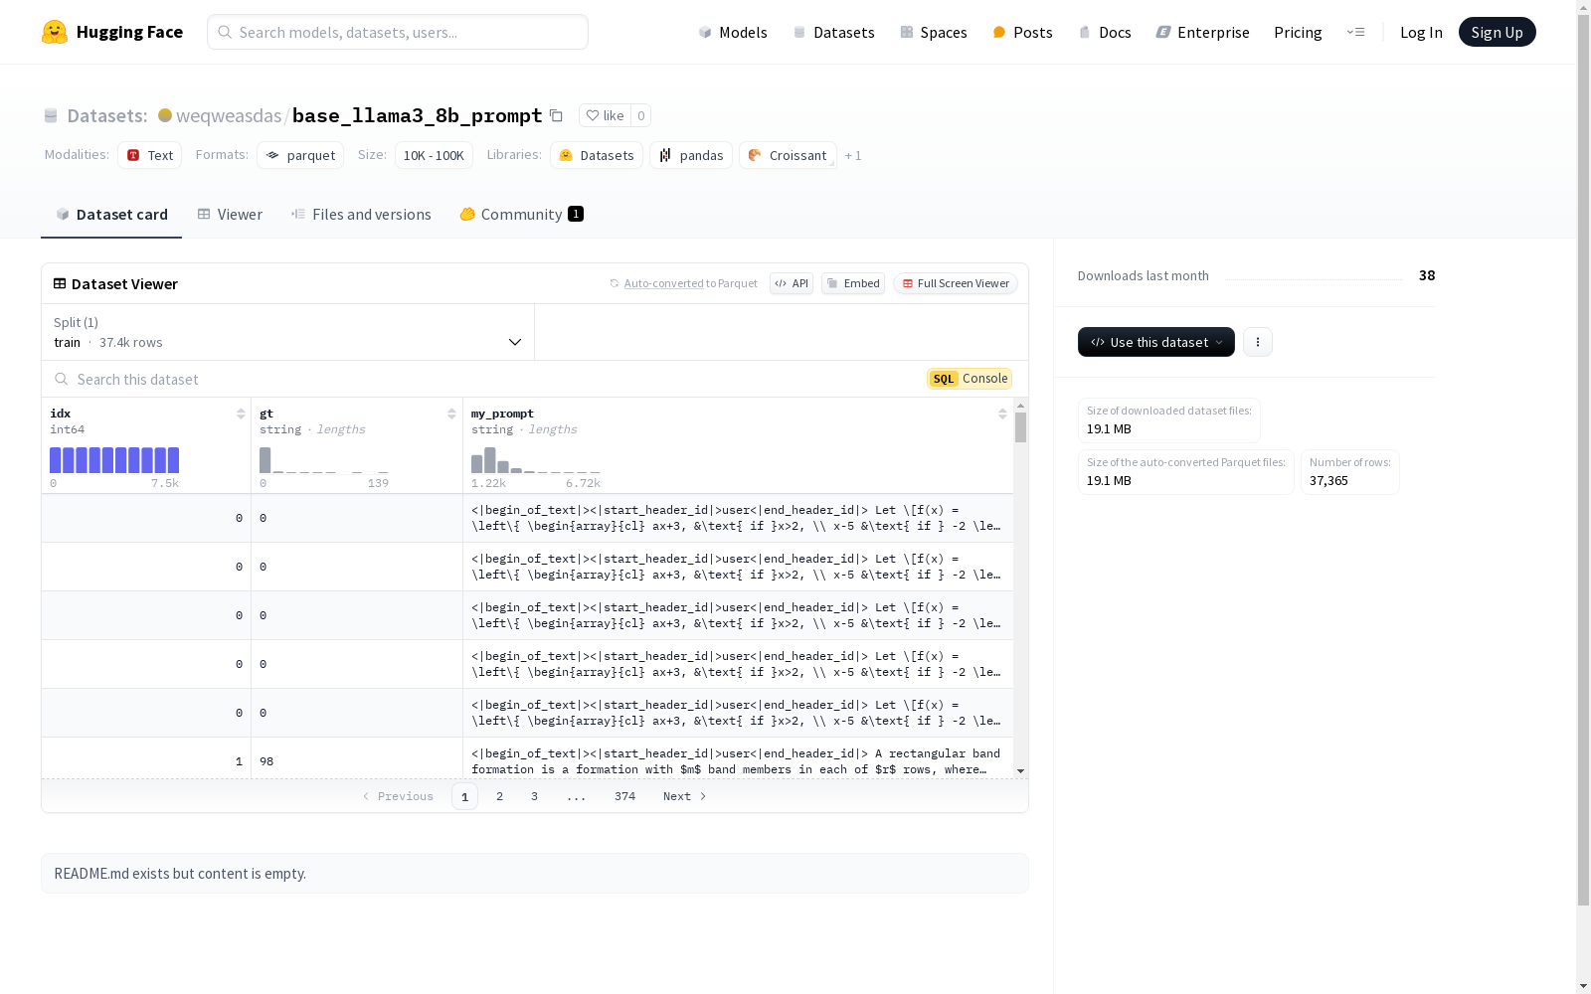
Task: Click the gt lengths histogram
Action: [x=324, y=460]
